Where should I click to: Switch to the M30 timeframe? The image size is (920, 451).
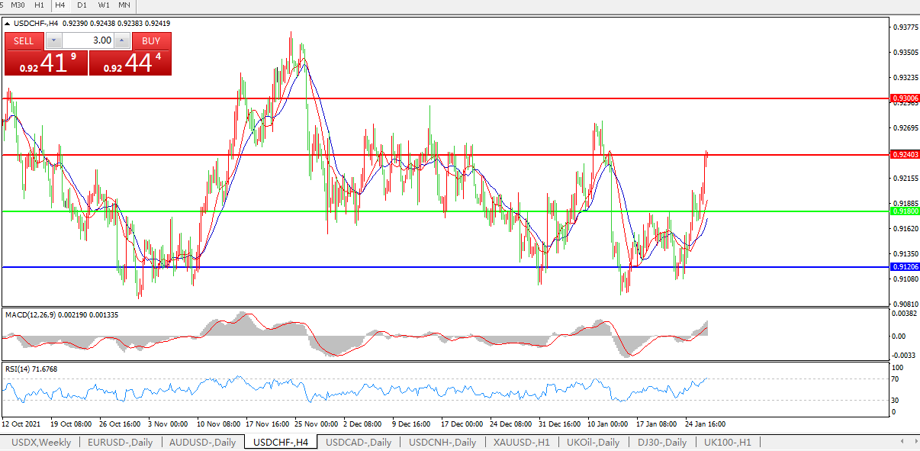pyautogui.click(x=18, y=5)
